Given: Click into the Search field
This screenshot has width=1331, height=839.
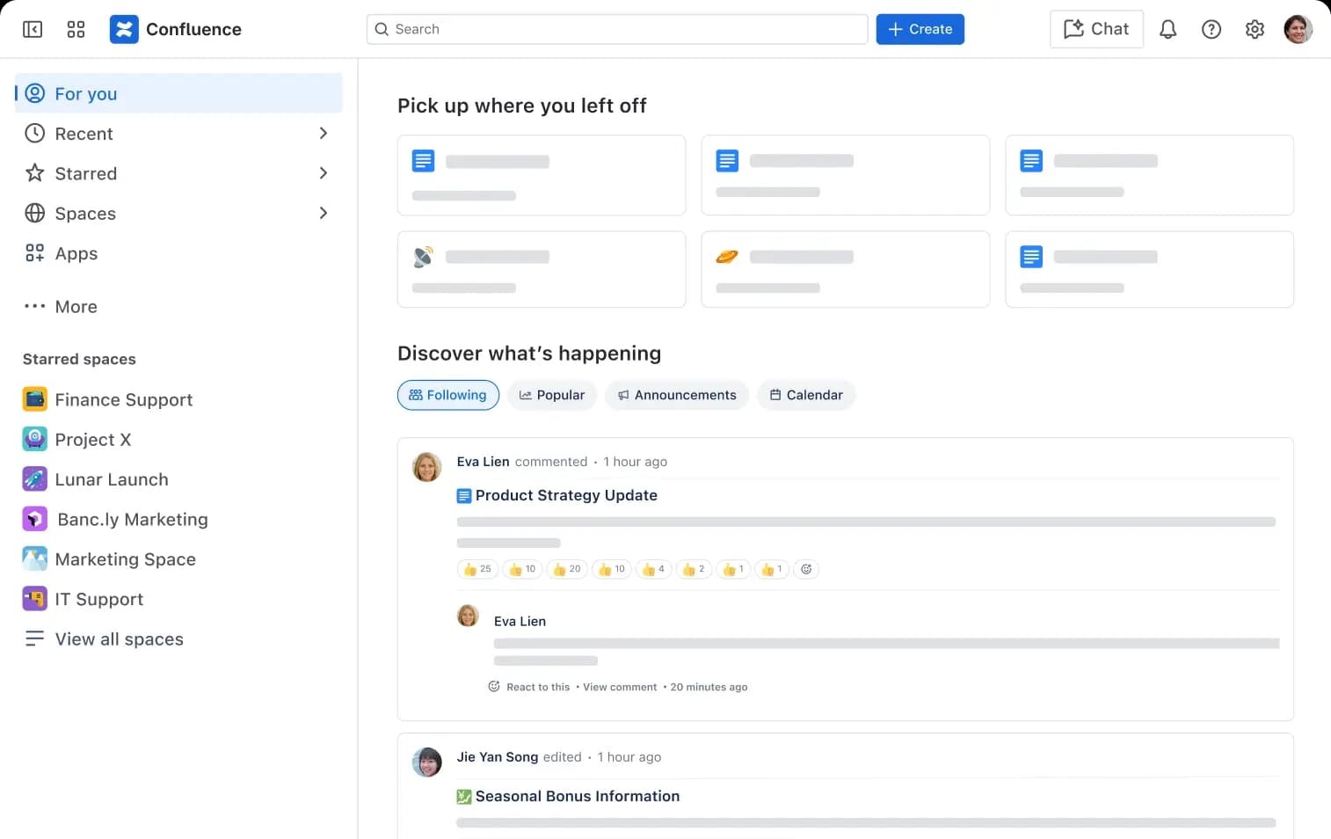Looking at the screenshot, I should pos(617,29).
